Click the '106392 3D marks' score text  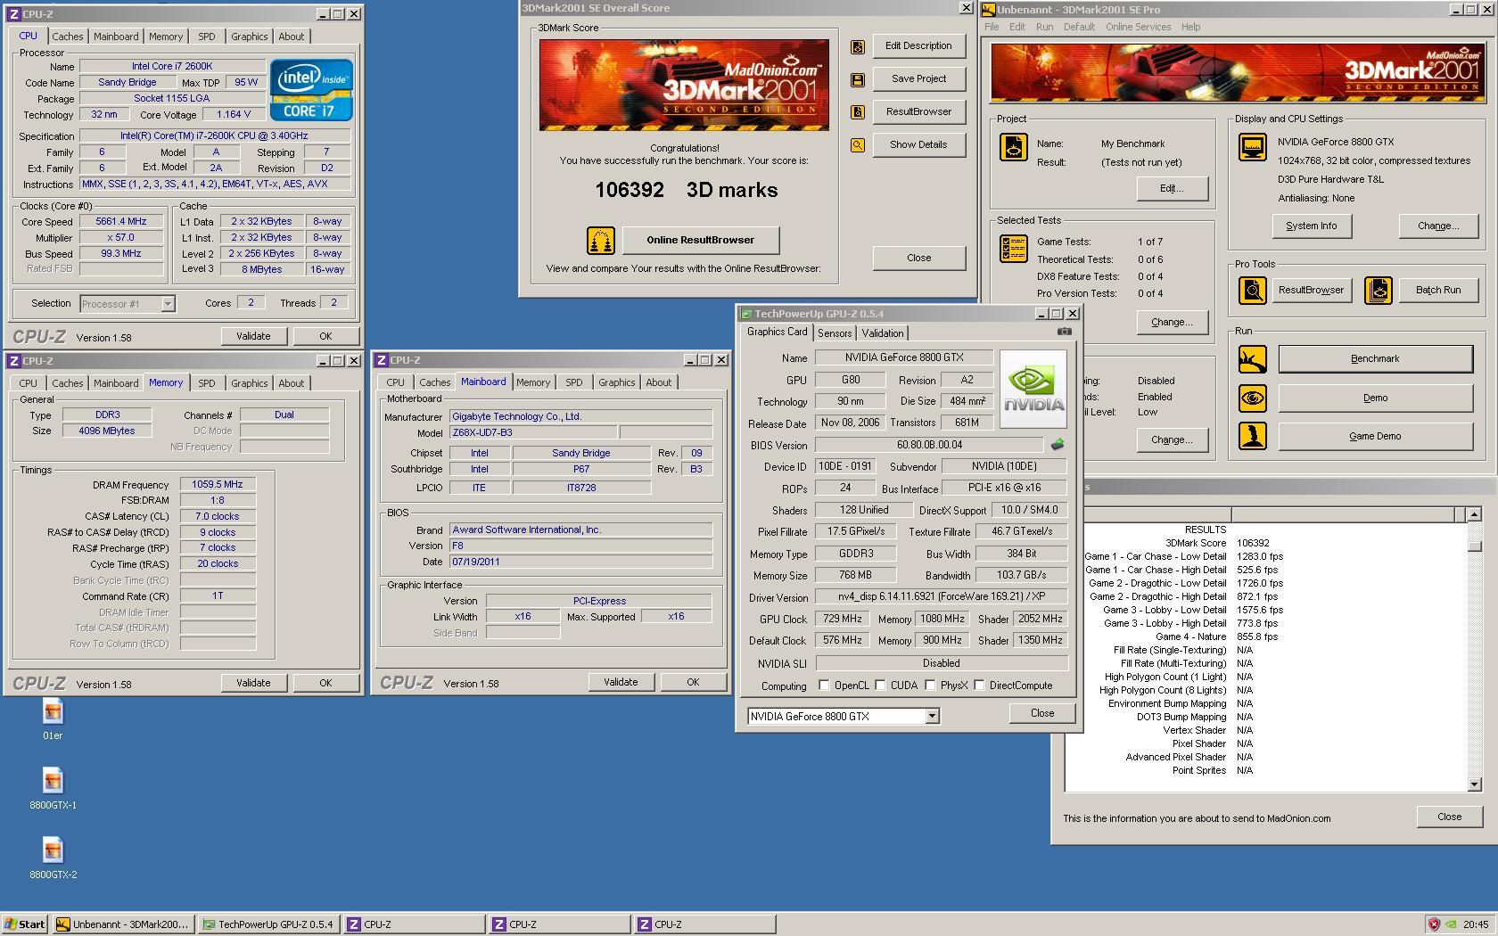point(686,191)
